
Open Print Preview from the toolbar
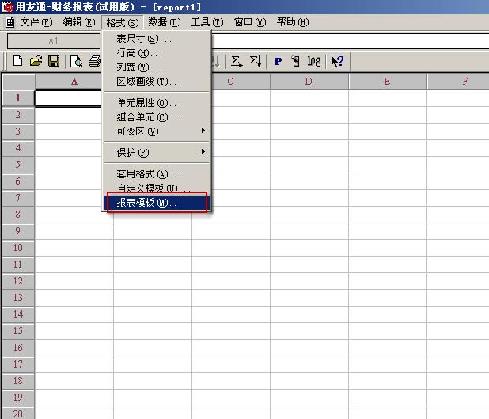click(77, 61)
